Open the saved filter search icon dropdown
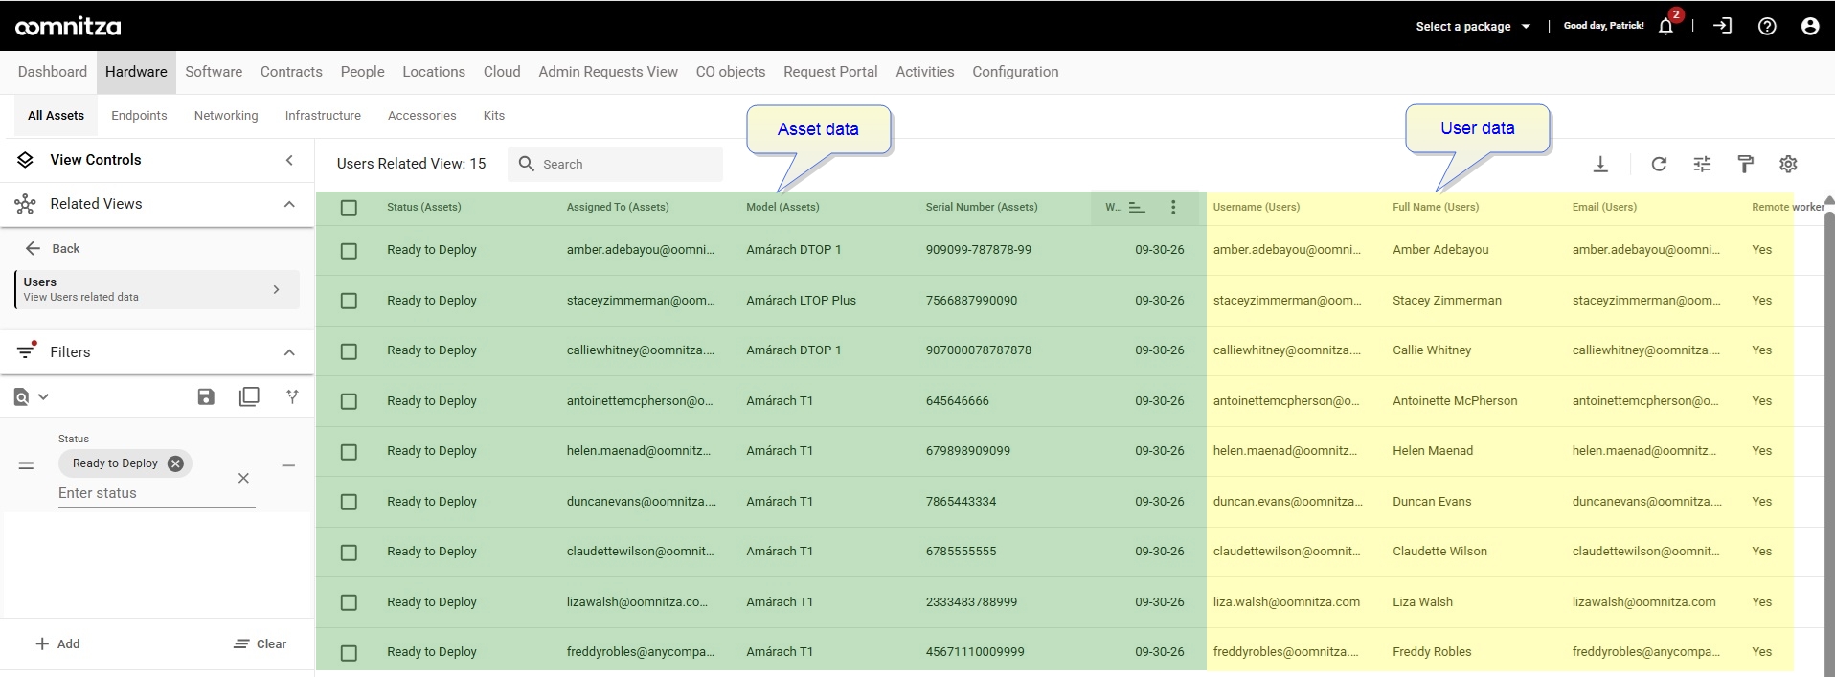This screenshot has width=1835, height=677. click(31, 396)
